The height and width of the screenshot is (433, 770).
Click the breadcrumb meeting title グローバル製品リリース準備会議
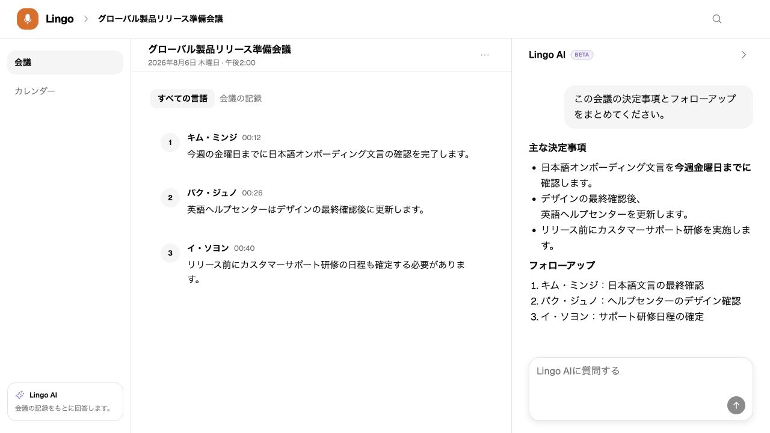click(161, 19)
